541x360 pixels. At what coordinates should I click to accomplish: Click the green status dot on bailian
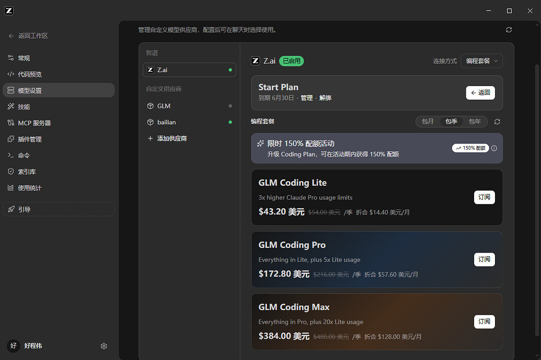(x=230, y=122)
